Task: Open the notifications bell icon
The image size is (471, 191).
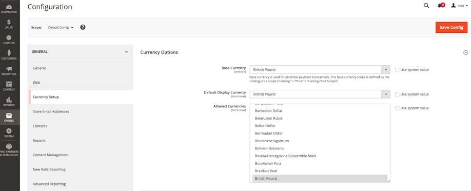Action: tap(441, 6)
